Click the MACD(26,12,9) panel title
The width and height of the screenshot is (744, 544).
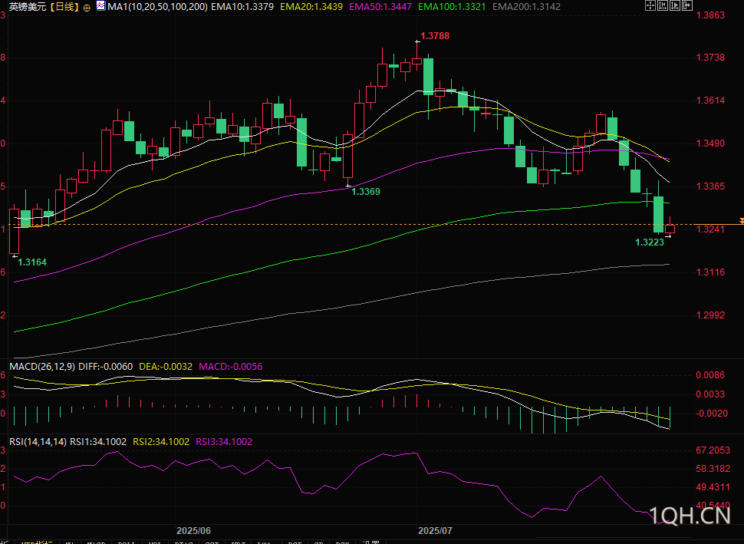[42, 367]
